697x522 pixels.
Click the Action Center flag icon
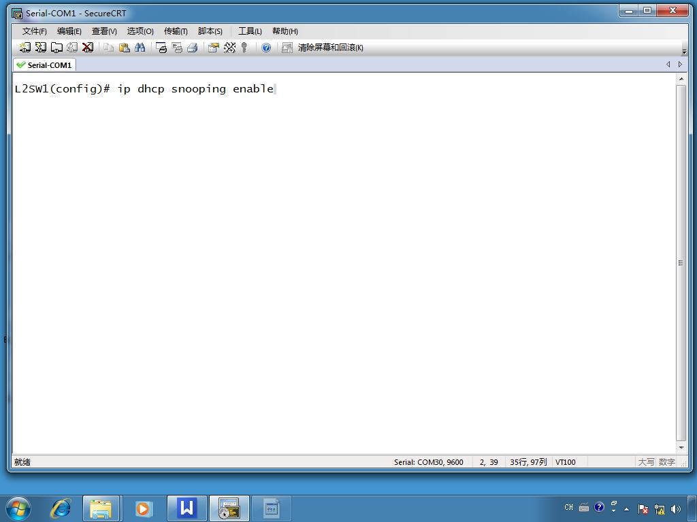643,509
